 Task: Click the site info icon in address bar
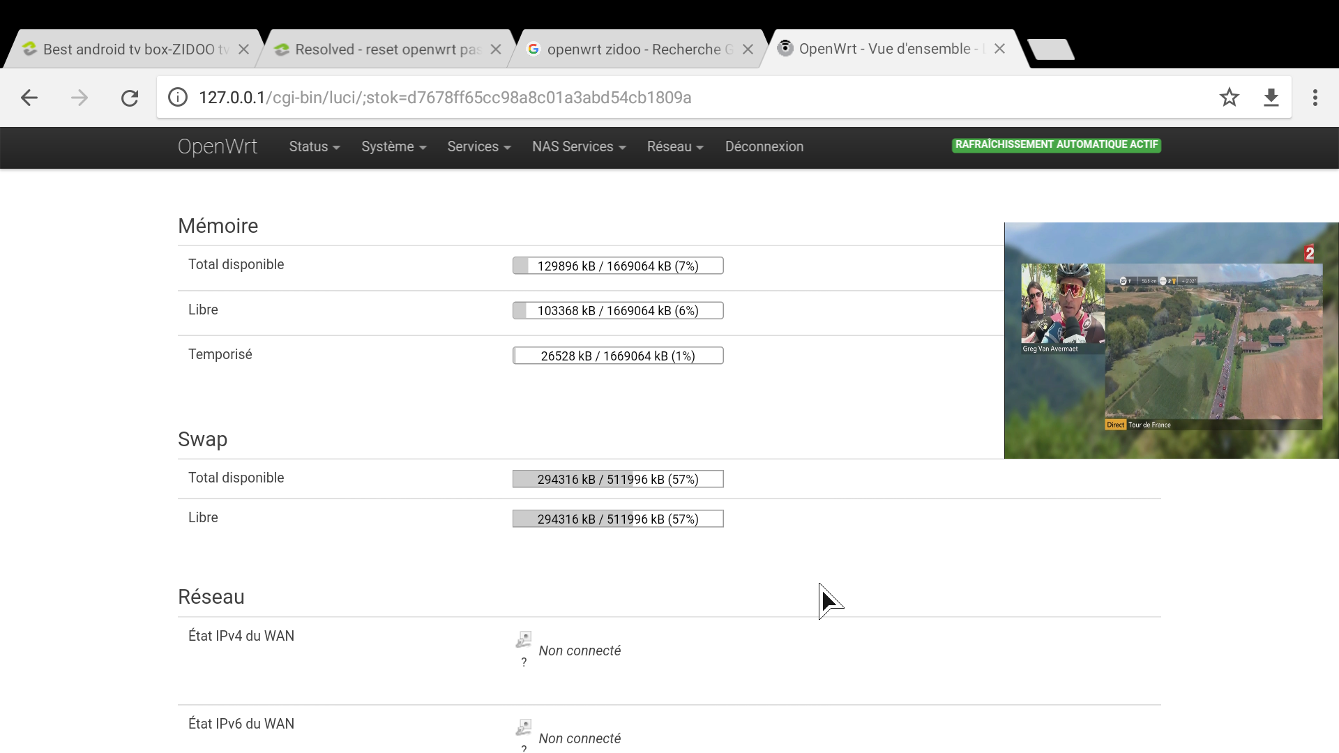tap(178, 98)
